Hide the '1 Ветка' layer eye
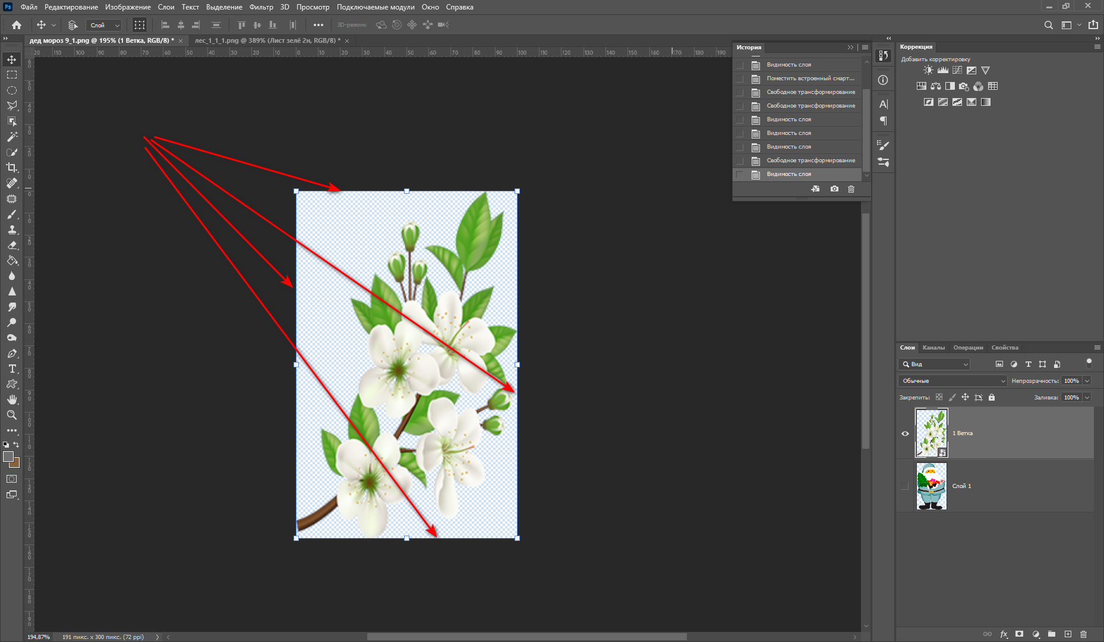The height and width of the screenshot is (642, 1104). (905, 433)
